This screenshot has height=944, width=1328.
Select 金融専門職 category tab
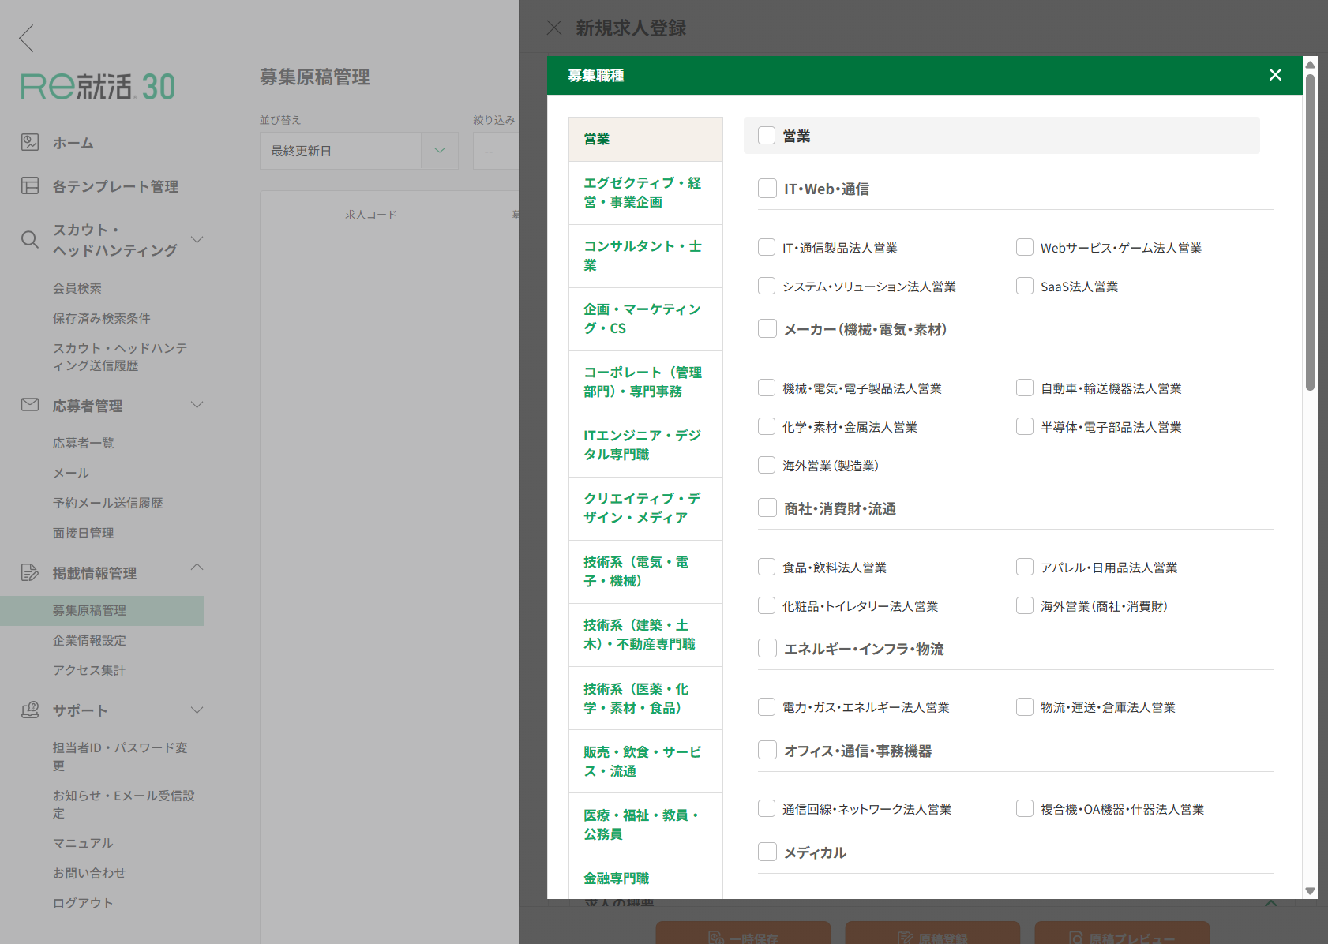[x=646, y=878]
